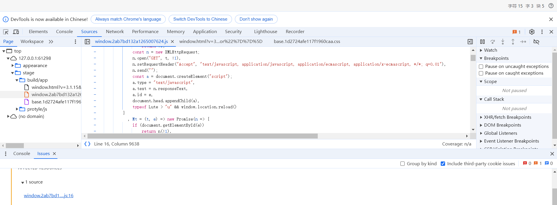Pretty print the source with braces icon
557x205 pixels.
87,144
